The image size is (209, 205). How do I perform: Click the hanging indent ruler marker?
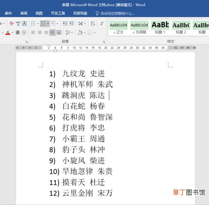click(55, 50)
